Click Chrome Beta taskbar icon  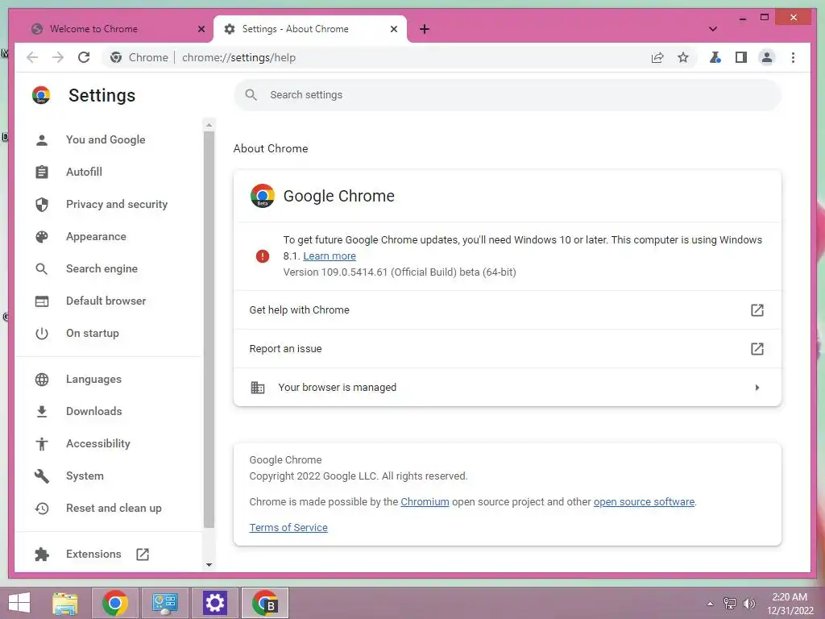click(264, 603)
